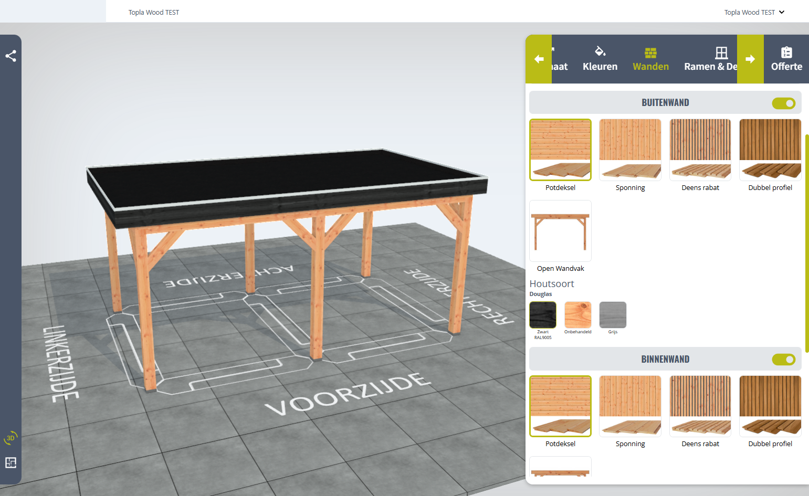Click the share icon in the left sidebar
809x496 pixels.
(10, 56)
